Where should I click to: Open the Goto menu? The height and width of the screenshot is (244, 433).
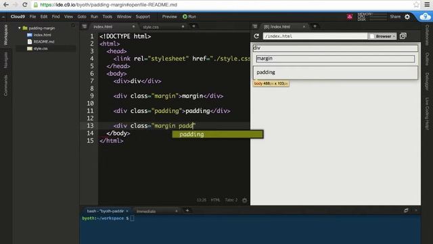(82, 16)
